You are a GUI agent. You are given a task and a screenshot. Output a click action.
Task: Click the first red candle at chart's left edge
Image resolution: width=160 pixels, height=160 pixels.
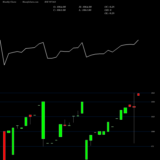(4, 146)
